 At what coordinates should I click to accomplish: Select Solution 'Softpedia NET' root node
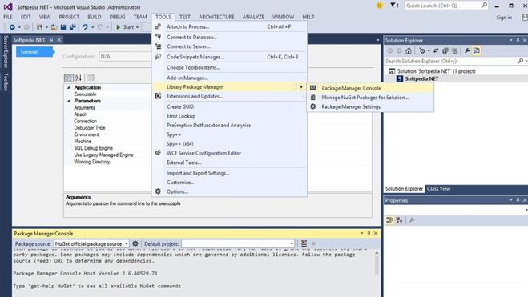click(436, 71)
